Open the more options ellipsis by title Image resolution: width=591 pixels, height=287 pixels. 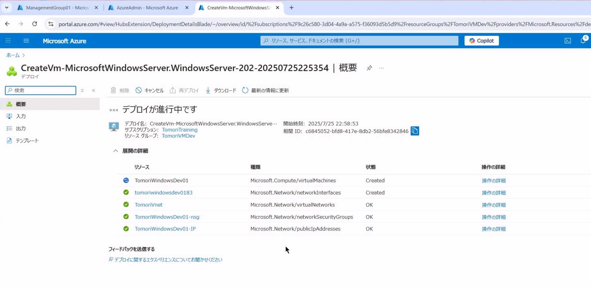pyautogui.click(x=381, y=68)
